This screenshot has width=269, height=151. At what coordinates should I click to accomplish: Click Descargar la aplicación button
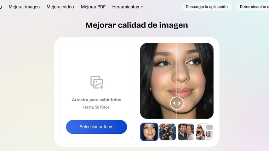207,7
